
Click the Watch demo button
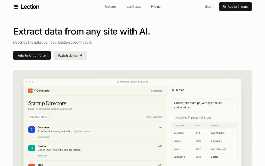coord(70,56)
